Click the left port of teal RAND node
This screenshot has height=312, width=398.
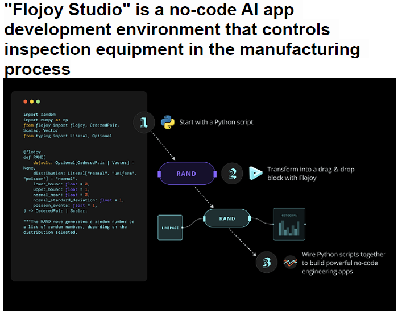point(204,218)
